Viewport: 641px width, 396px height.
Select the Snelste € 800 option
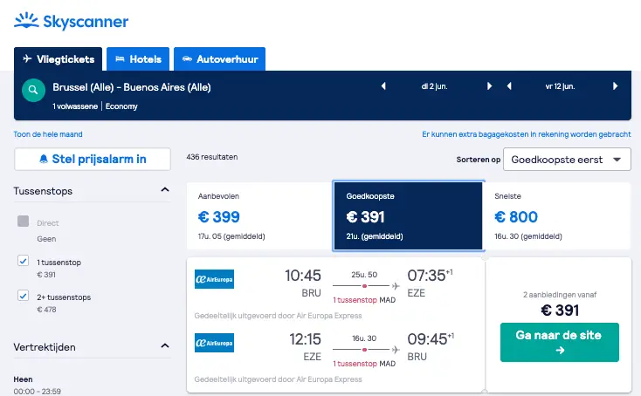557,216
